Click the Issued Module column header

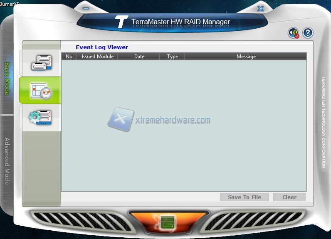[97, 57]
